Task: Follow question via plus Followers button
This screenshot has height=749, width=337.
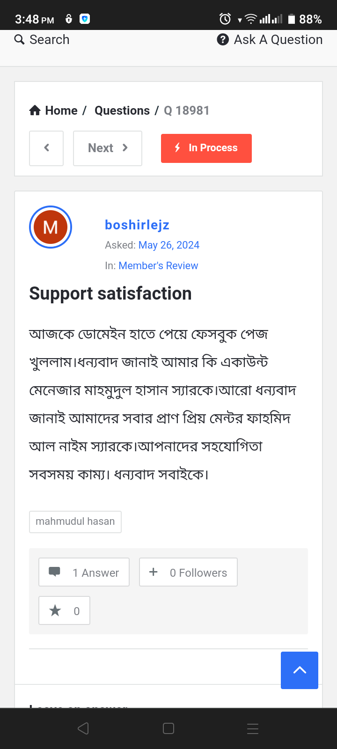Action: [x=188, y=572]
